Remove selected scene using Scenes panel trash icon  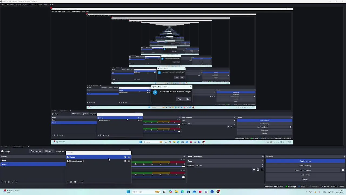[x=5, y=182]
